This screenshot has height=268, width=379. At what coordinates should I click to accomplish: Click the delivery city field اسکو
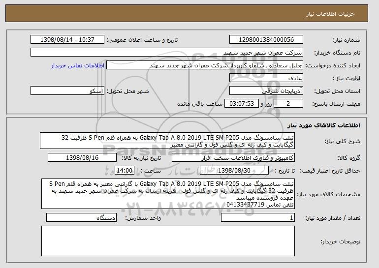click(67, 91)
